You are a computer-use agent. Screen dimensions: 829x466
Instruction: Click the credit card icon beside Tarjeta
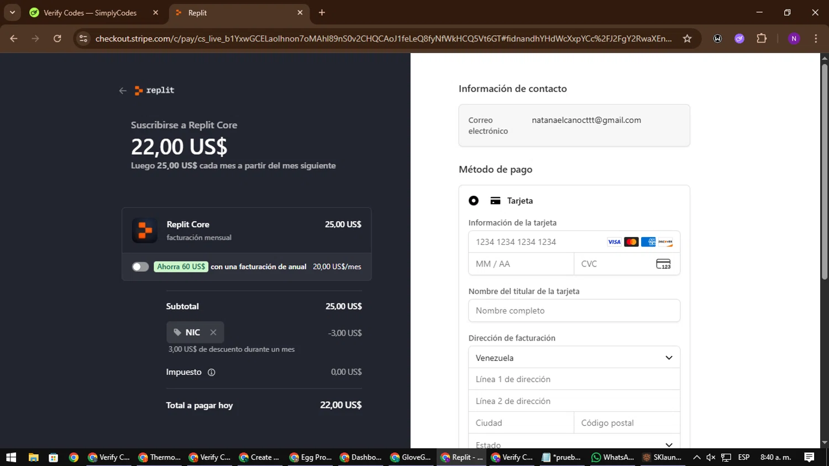[x=495, y=201]
